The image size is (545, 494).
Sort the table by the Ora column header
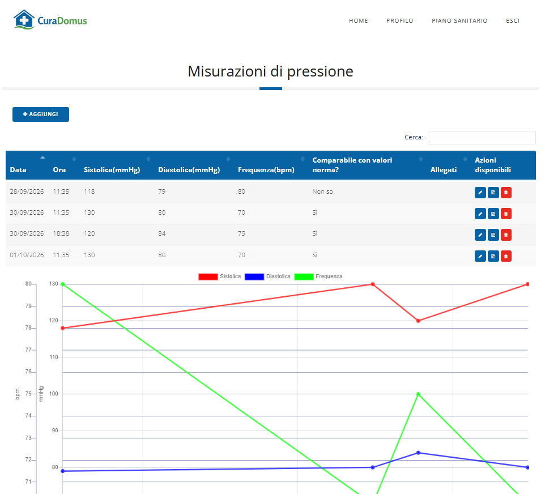click(64, 165)
